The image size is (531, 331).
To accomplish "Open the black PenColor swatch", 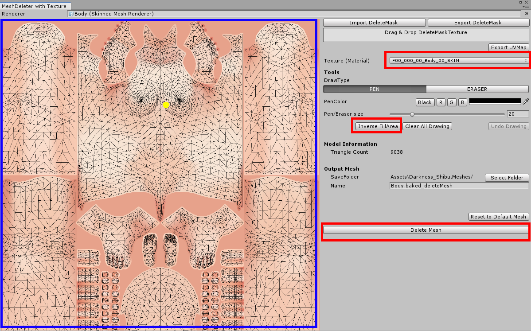I will (x=495, y=101).
